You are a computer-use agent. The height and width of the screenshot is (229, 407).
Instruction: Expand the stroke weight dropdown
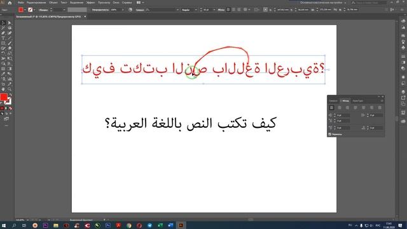64,10
